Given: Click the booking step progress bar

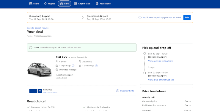Looking at the screenshot, I should tap(82, 40).
